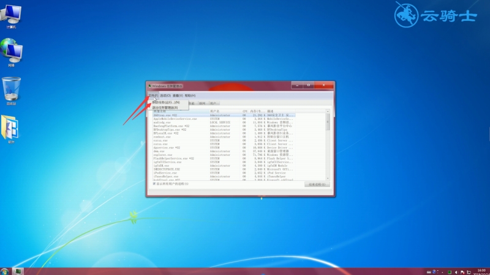The height and width of the screenshot is (275, 490).
Task: Click the Action Center flag tray icon
Action: 462,272
